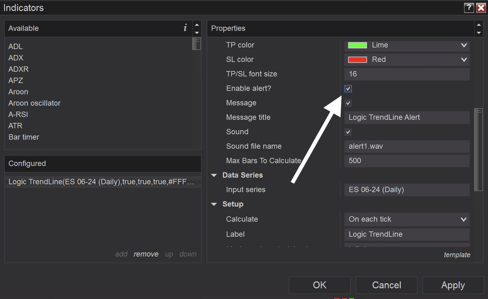488x299 pixels.
Task: Click the remove link
Action: tap(146, 254)
